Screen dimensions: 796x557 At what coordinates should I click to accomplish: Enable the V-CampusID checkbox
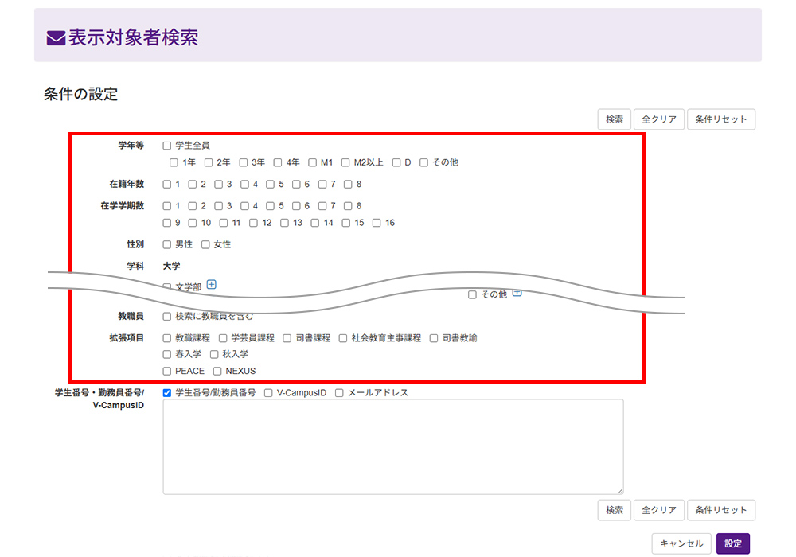tap(268, 393)
